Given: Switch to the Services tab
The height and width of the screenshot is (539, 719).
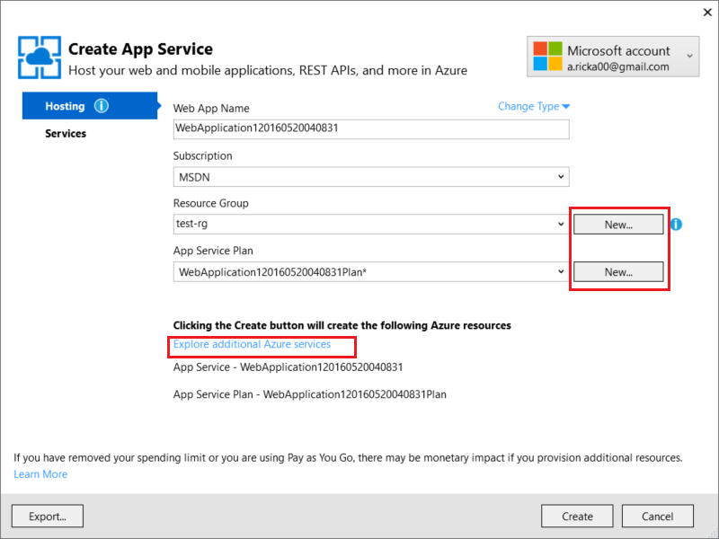Looking at the screenshot, I should pos(66,133).
